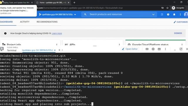The height and width of the screenshot is (106, 188).
Task: Open the Google account avatar
Action: pyautogui.click(x=186, y=14)
